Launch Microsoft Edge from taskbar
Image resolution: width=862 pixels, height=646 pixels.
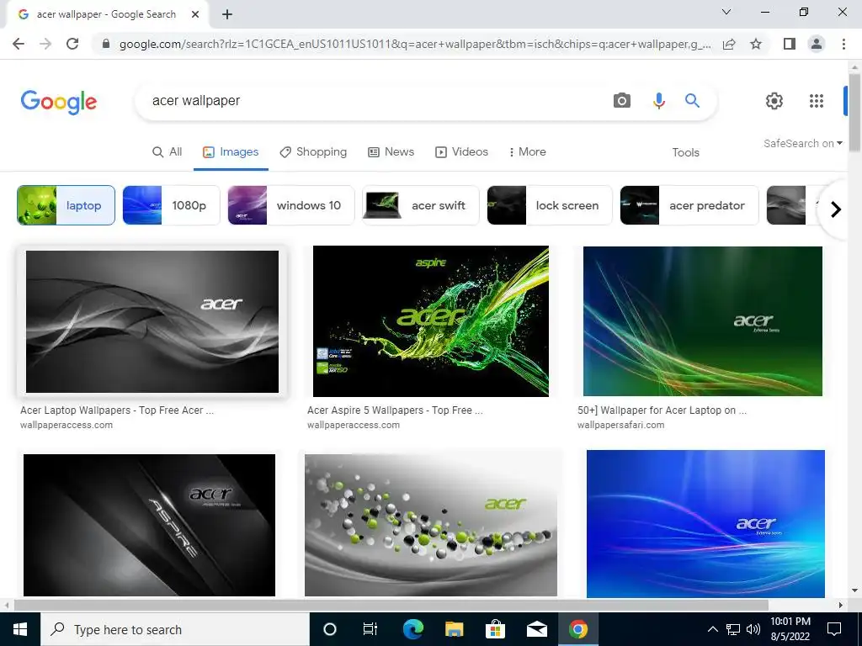click(x=412, y=629)
